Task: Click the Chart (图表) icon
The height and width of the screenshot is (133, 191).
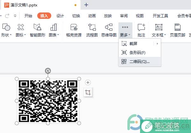Action: (54, 27)
